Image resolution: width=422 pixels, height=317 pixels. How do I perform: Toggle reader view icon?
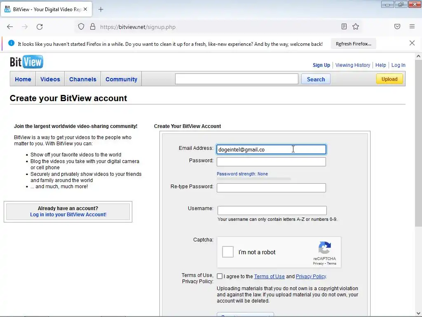pyautogui.click(x=344, y=26)
